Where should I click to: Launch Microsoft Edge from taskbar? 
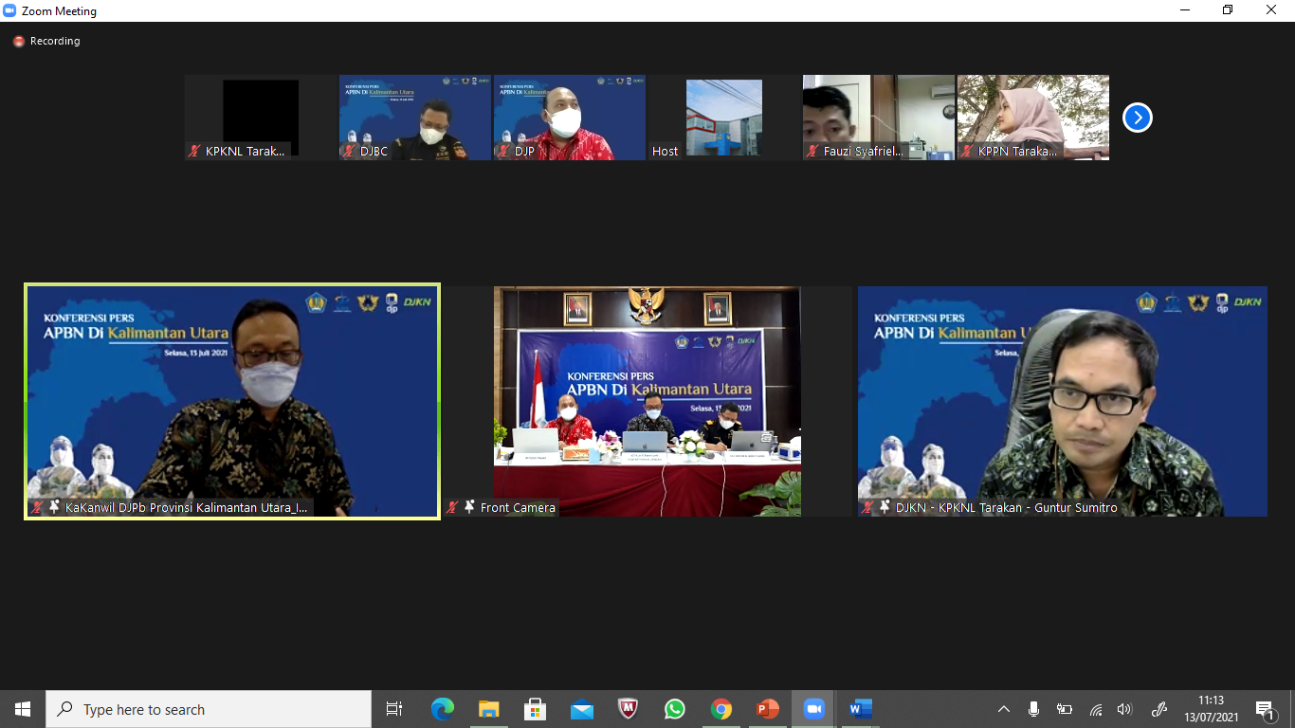coord(442,709)
